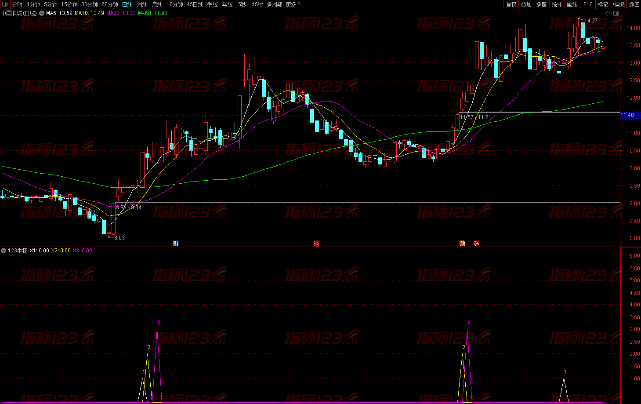Click the 财 event marker
The width and height of the screenshot is (641, 404).
(x=176, y=243)
